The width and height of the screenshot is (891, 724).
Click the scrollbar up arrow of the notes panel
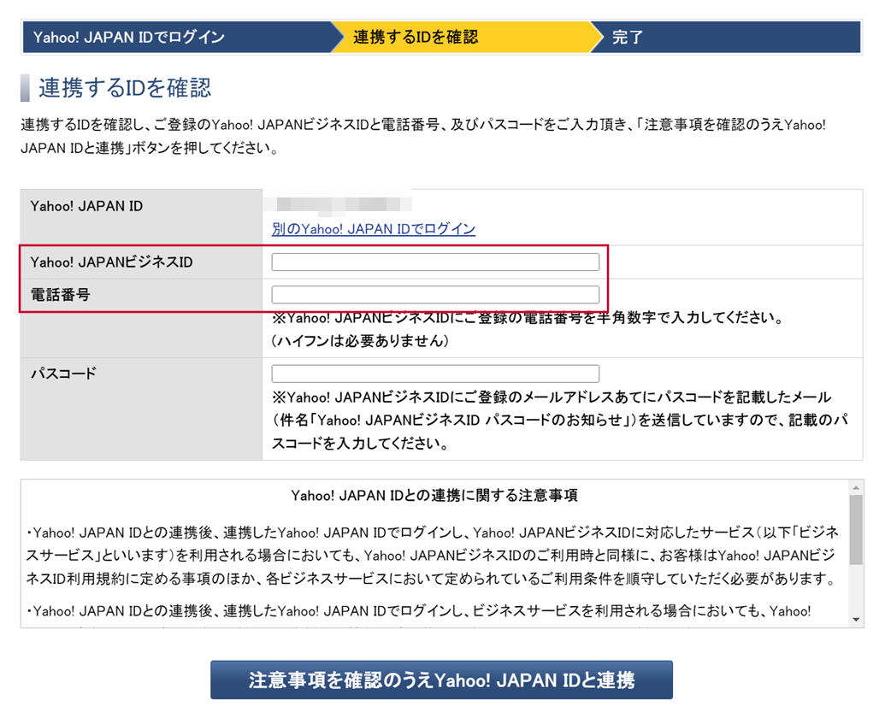click(x=855, y=488)
